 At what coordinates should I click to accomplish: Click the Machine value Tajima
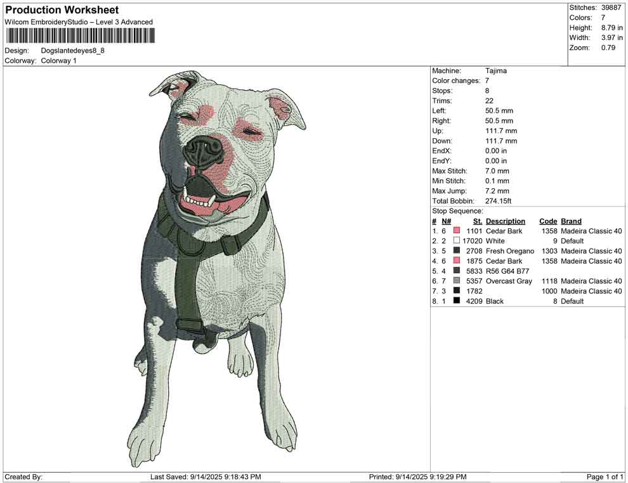pos(496,71)
